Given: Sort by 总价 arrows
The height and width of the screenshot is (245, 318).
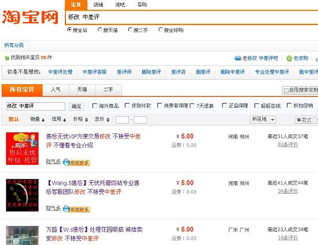Looking at the screenshot, I should (108, 120).
